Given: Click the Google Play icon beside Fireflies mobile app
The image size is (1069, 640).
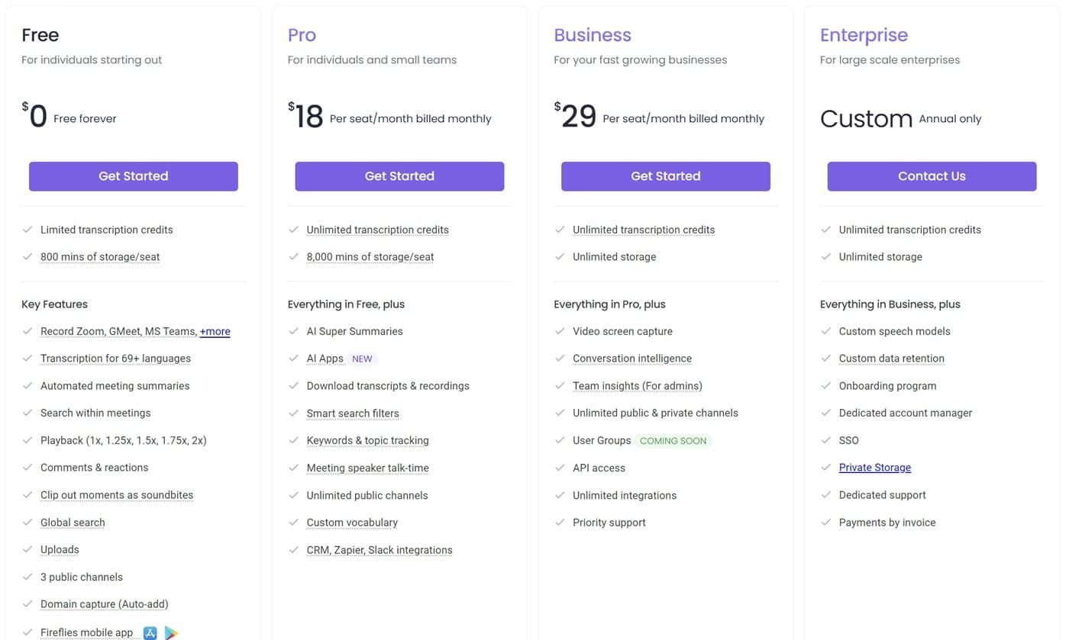Looking at the screenshot, I should (x=171, y=632).
